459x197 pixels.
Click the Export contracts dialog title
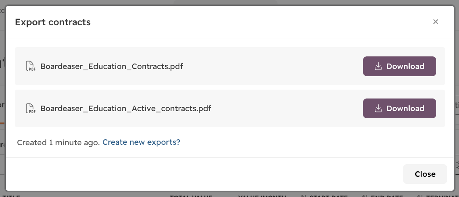(53, 22)
